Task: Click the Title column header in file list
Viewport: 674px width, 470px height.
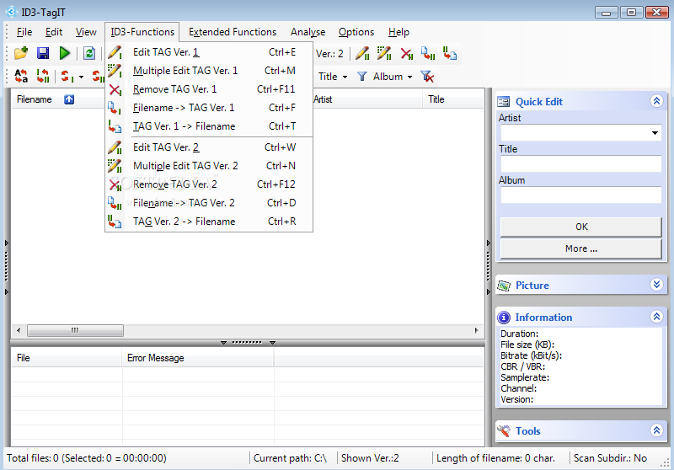Action: point(436,99)
